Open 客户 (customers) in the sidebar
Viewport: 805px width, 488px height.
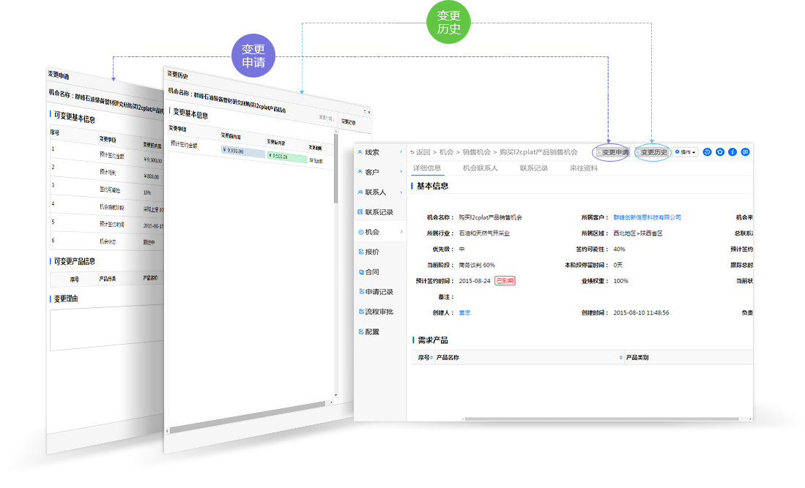coord(372,172)
